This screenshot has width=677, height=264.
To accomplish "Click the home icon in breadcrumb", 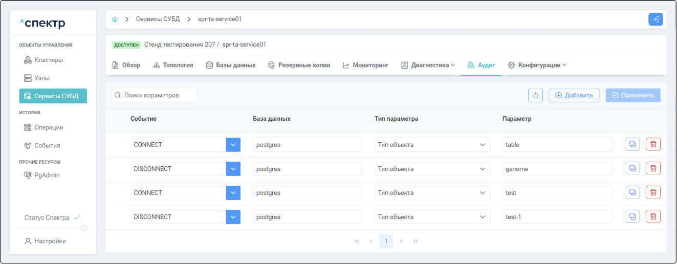I will pyautogui.click(x=115, y=19).
